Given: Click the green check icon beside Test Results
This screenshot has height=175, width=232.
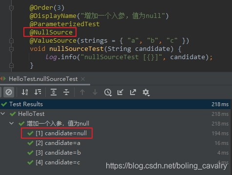Looking at the screenshot, I should (4, 104).
